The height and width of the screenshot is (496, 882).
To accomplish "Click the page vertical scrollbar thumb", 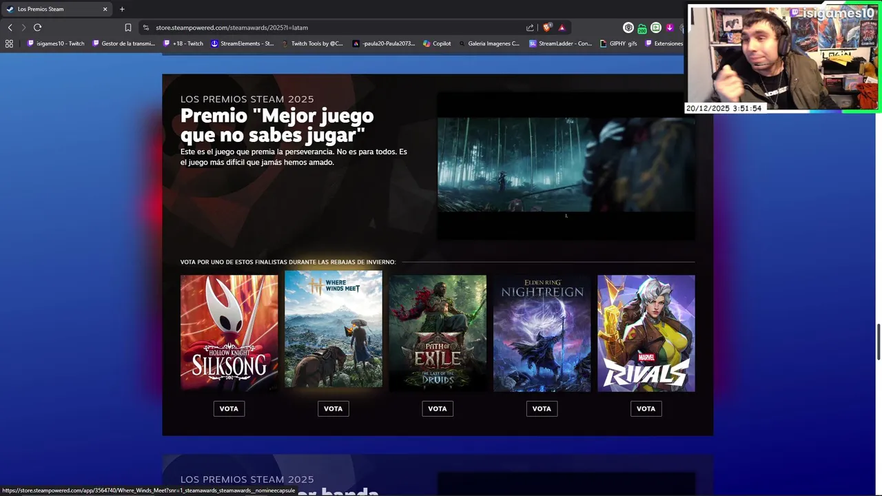I will (879, 341).
